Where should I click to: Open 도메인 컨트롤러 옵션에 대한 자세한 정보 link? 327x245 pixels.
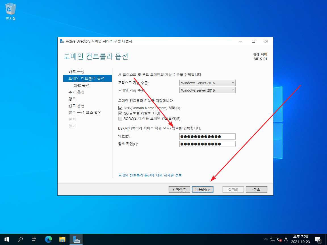click(x=150, y=175)
